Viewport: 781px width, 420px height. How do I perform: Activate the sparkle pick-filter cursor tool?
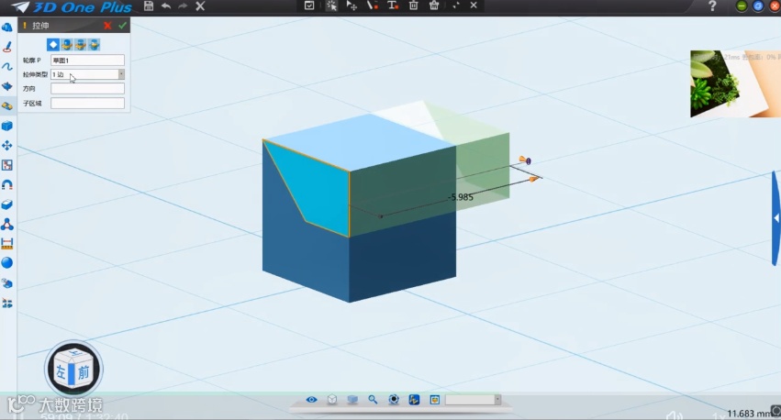tap(331, 6)
